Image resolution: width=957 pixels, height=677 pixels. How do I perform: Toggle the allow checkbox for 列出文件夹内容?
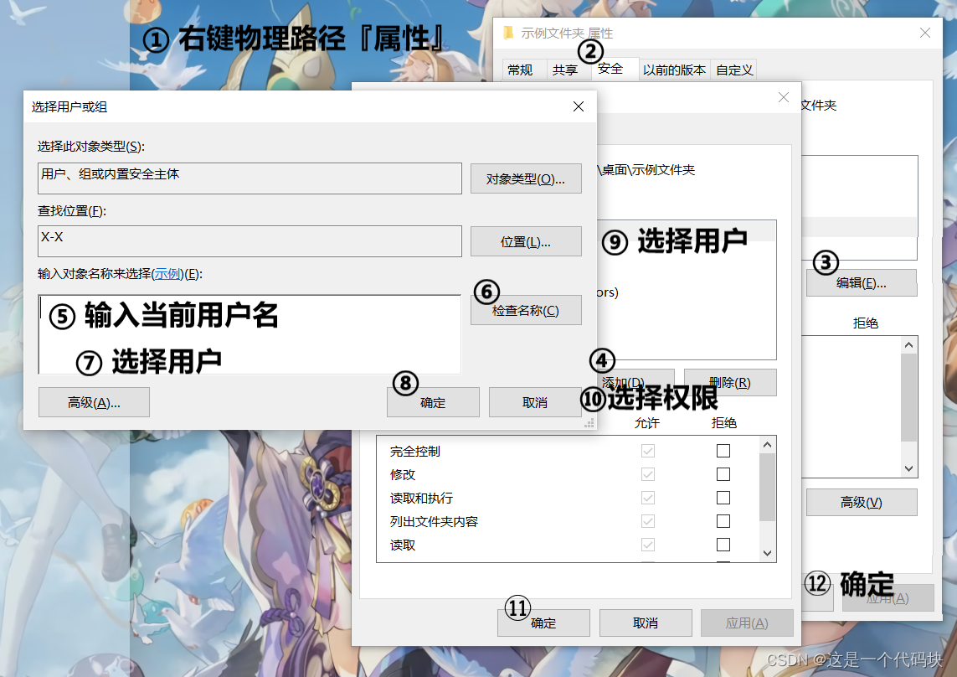coord(647,521)
